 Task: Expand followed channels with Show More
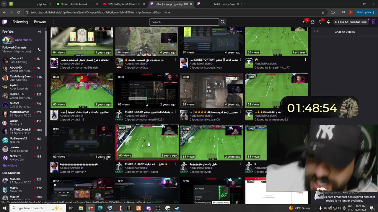[x=10, y=165]
